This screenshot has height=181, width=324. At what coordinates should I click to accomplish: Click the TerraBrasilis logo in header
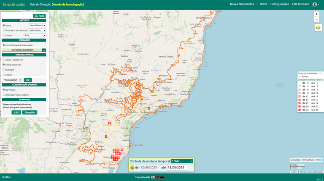13,4
